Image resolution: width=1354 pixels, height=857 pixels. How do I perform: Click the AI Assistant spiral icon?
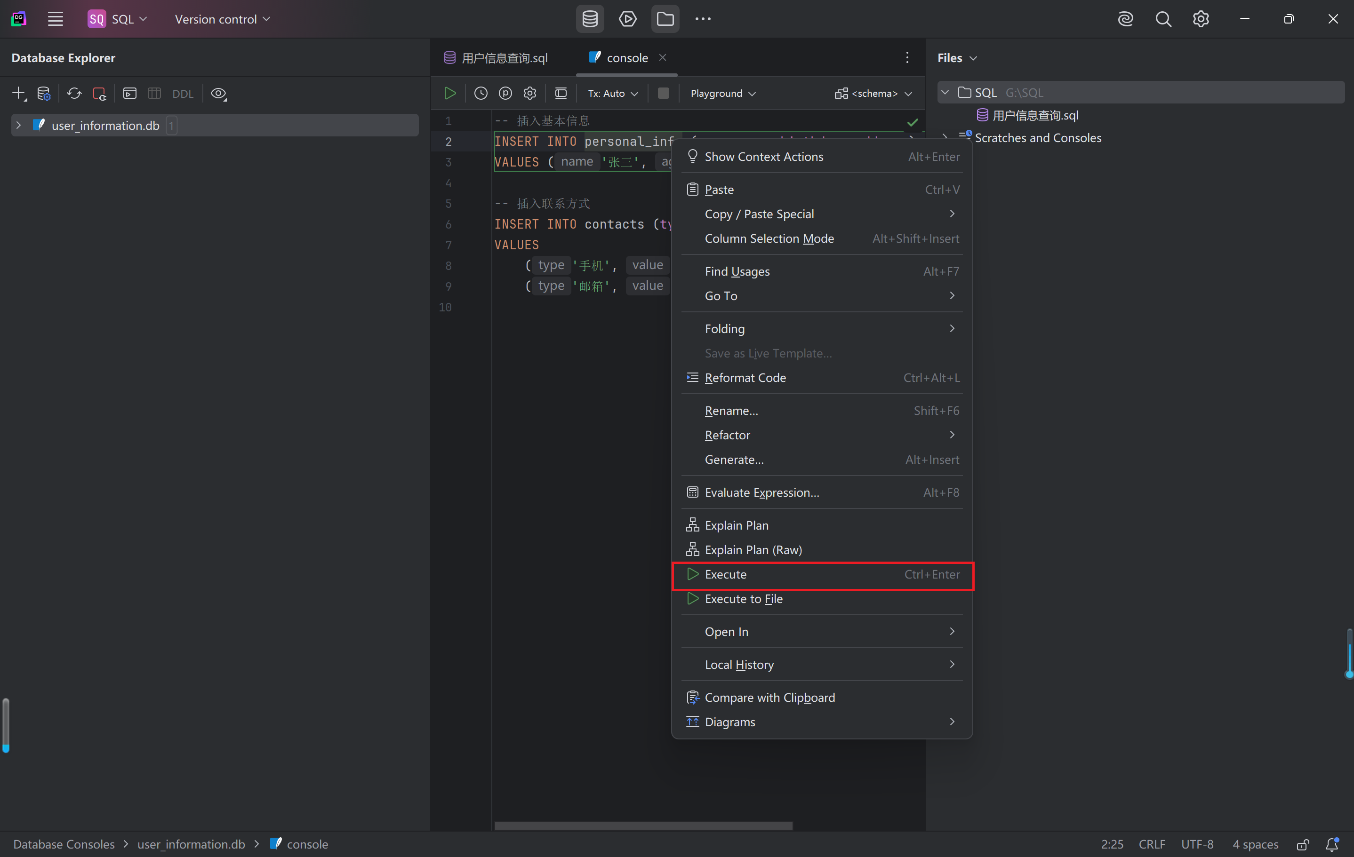coord(1125,19)
